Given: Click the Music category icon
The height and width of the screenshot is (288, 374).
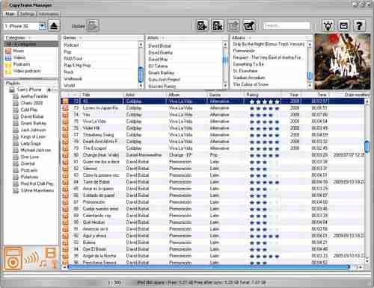Looking at the screenshot, I should (8, 51).
